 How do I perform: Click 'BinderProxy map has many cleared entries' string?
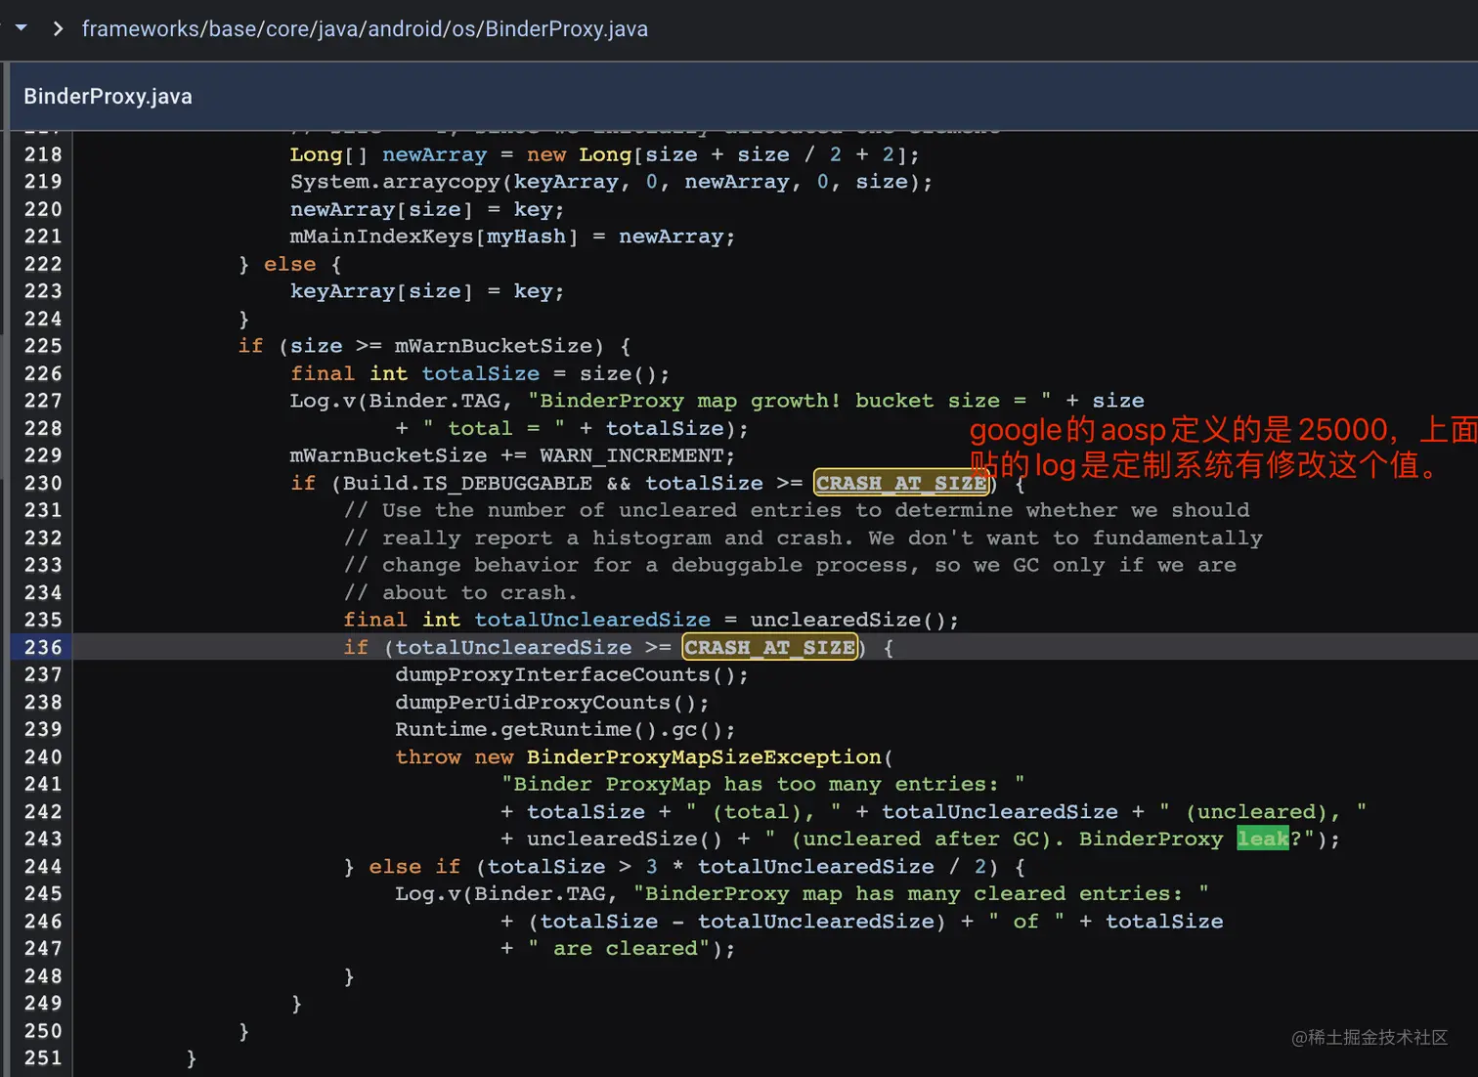click(921, 893)
